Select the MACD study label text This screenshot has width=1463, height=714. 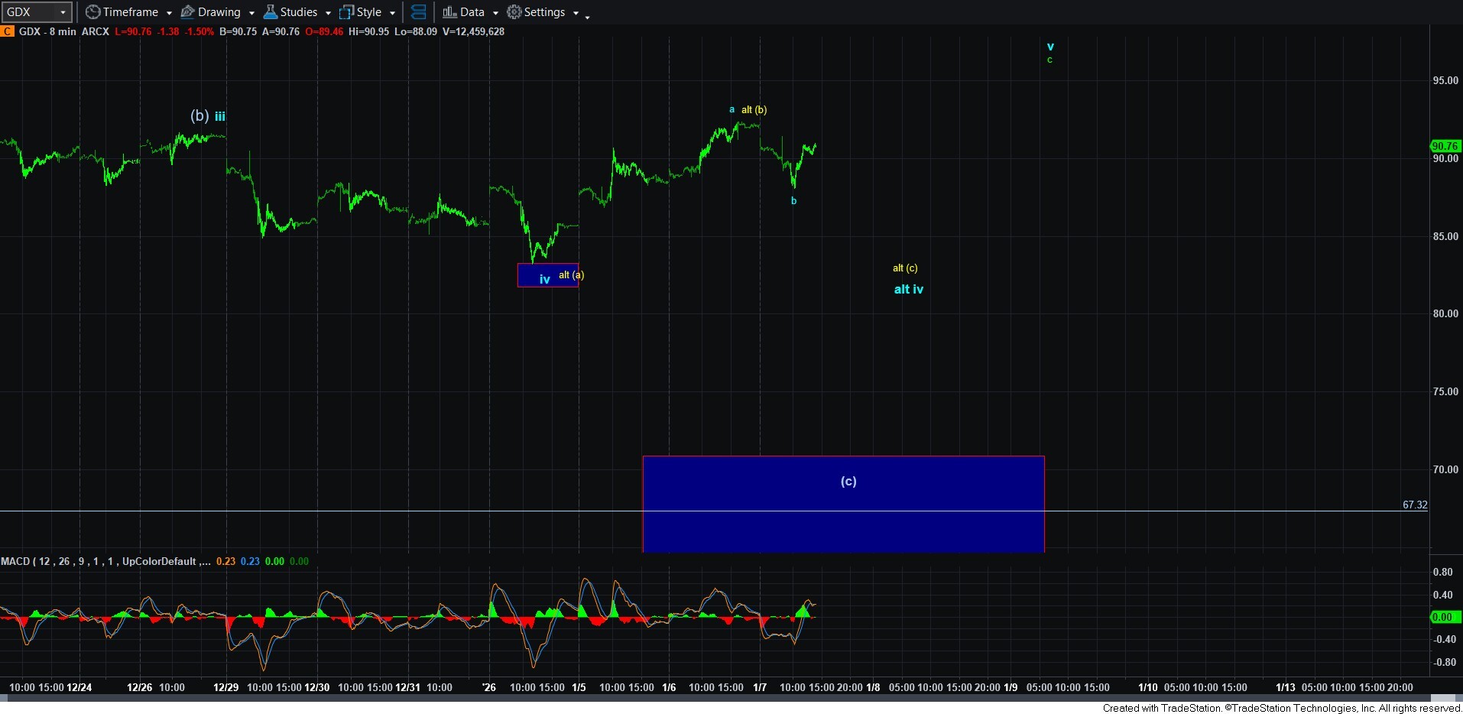click(x=99, y=561)
